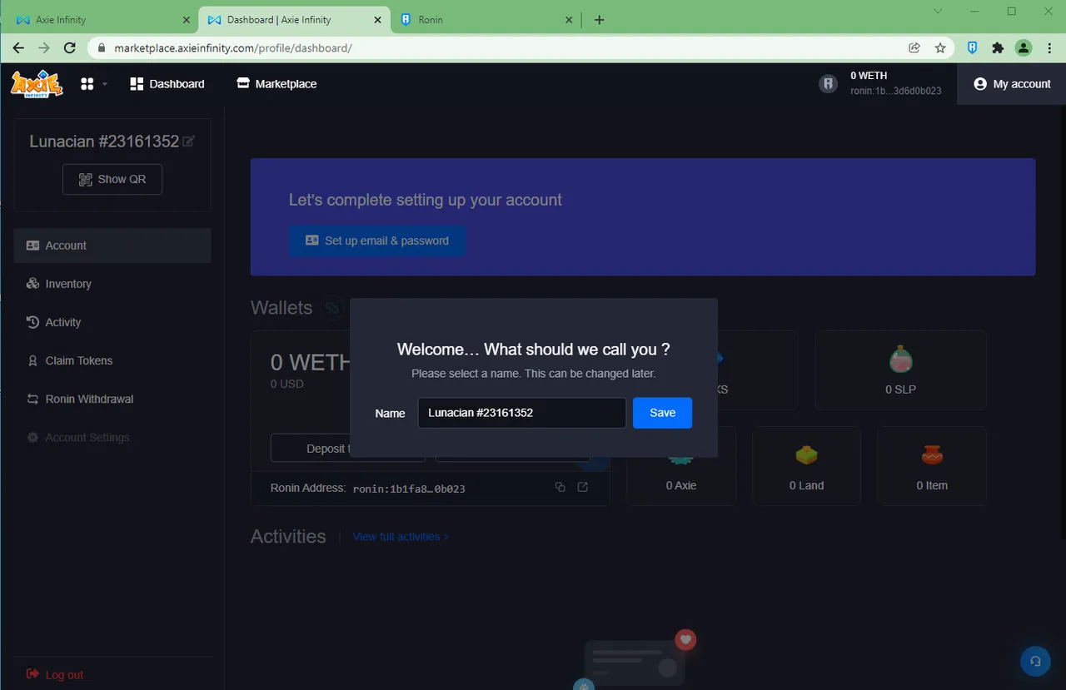
Task: Click into the Name input field
Action: pyautogui.click(x=522, y=413)
